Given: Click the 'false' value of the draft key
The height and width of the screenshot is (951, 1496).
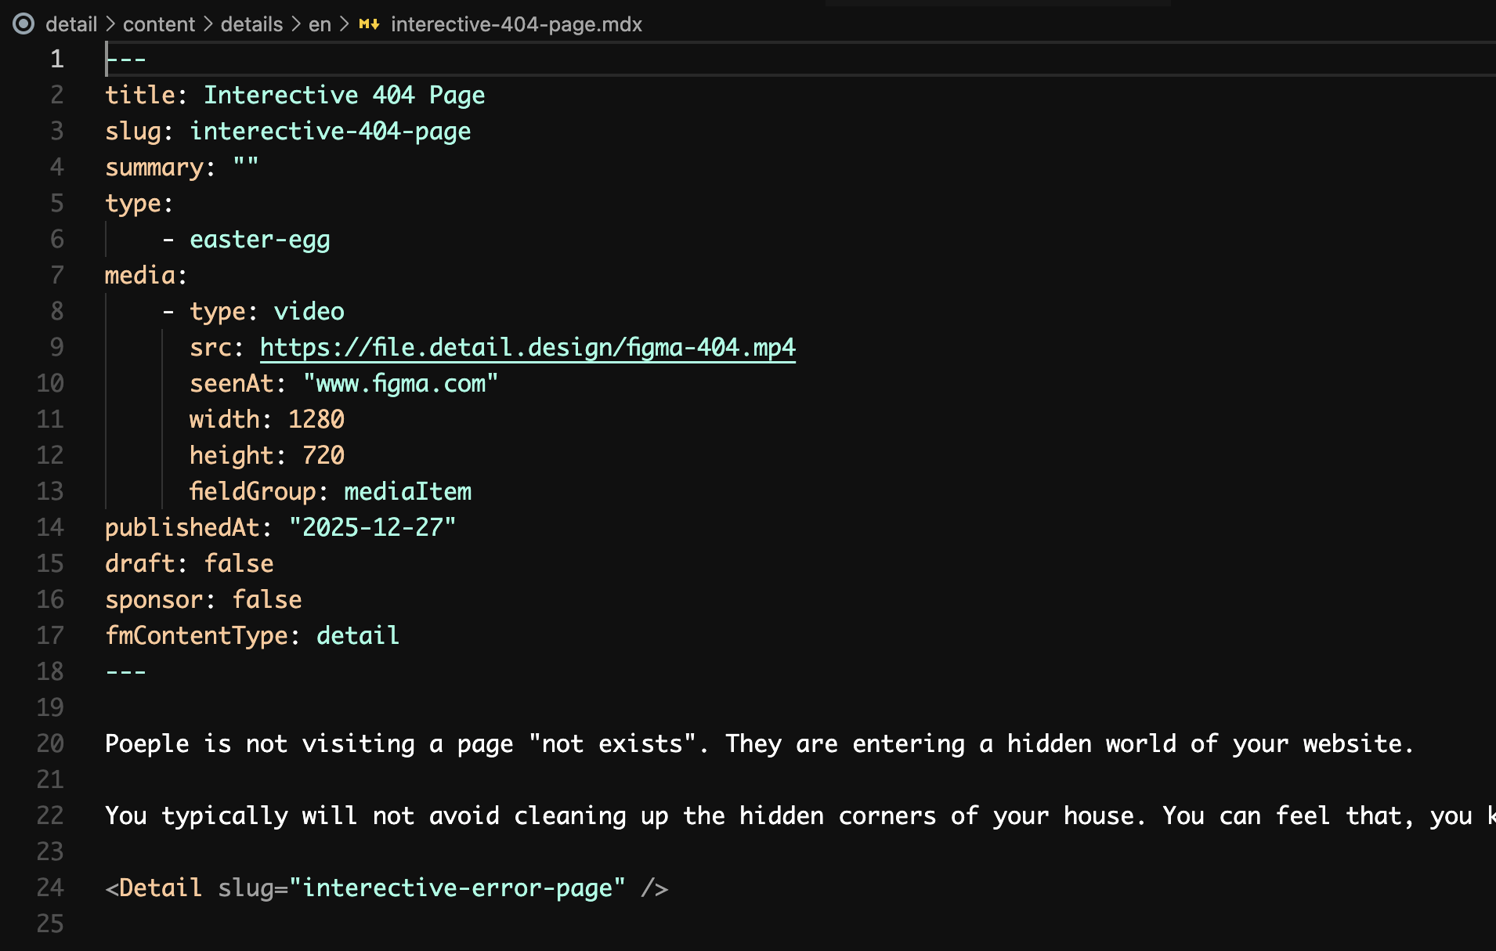Looking at the screenshot, I should tap(239, 563).
